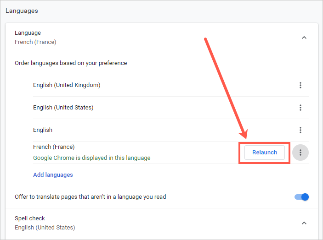Viewport: 323px width, 240px height.
Task: Click the Spell check section title
Action: coord(30,218)
